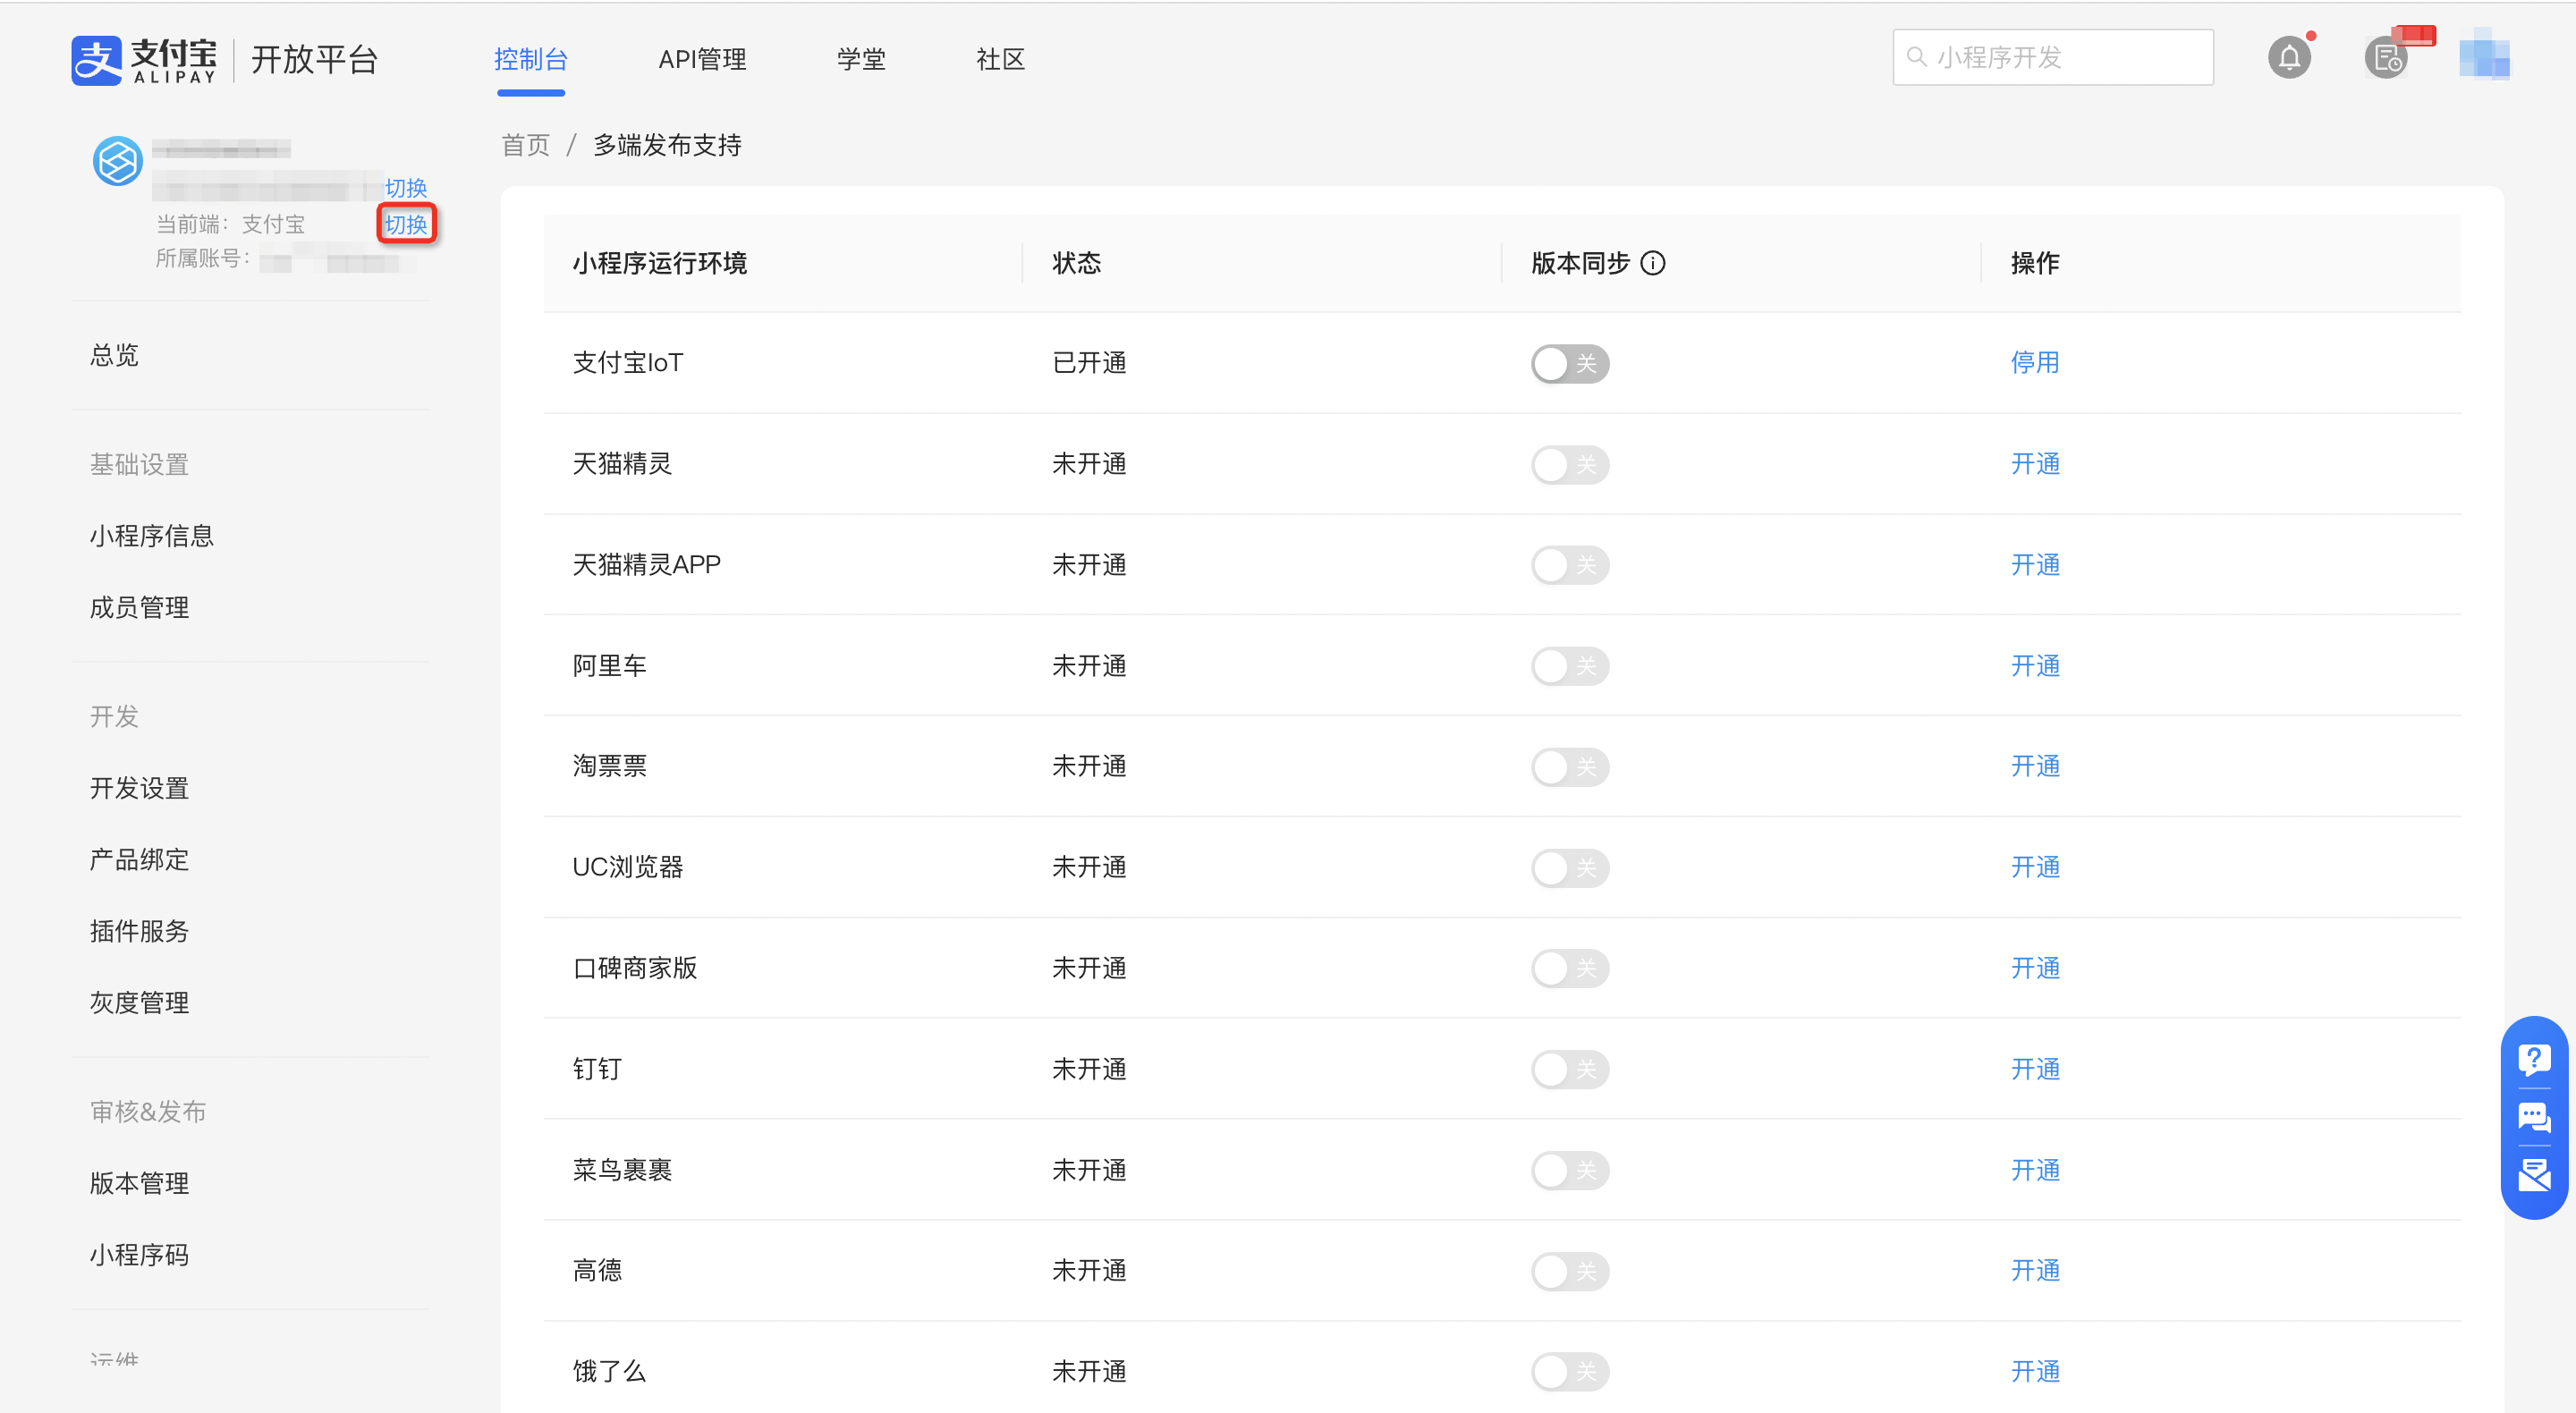
Task: Toggle version sync switch for 钉钉
Action: tap(1569, 1070)
